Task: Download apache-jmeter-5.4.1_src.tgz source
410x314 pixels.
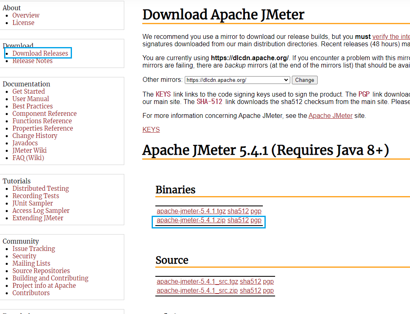Action: pyautogui.click(x=197, y=282)
